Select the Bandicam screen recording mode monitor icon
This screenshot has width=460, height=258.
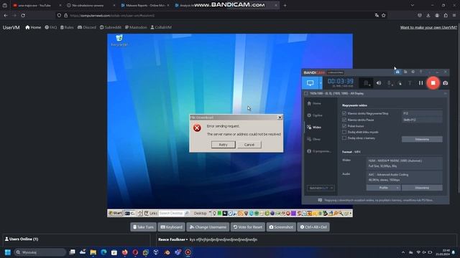[310, 83]
